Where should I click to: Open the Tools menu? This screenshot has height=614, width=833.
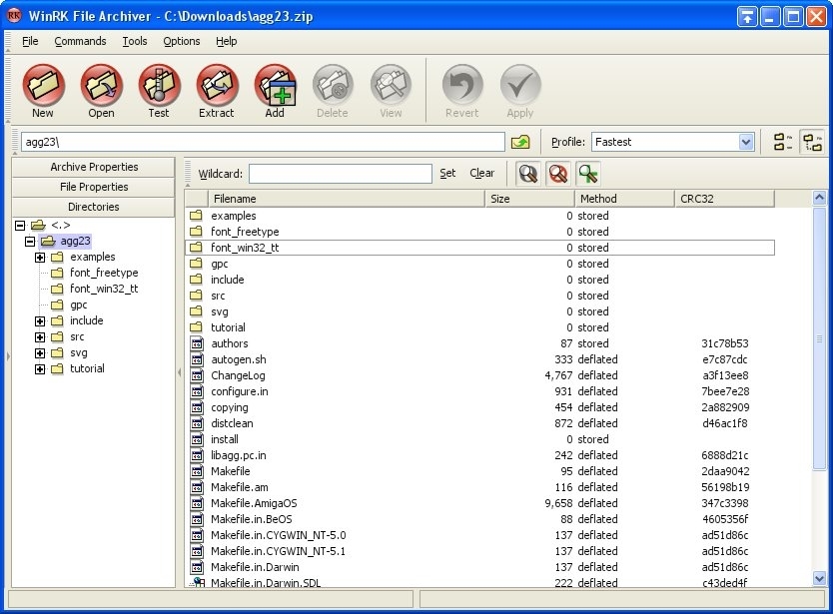click(x=135, y=41)
